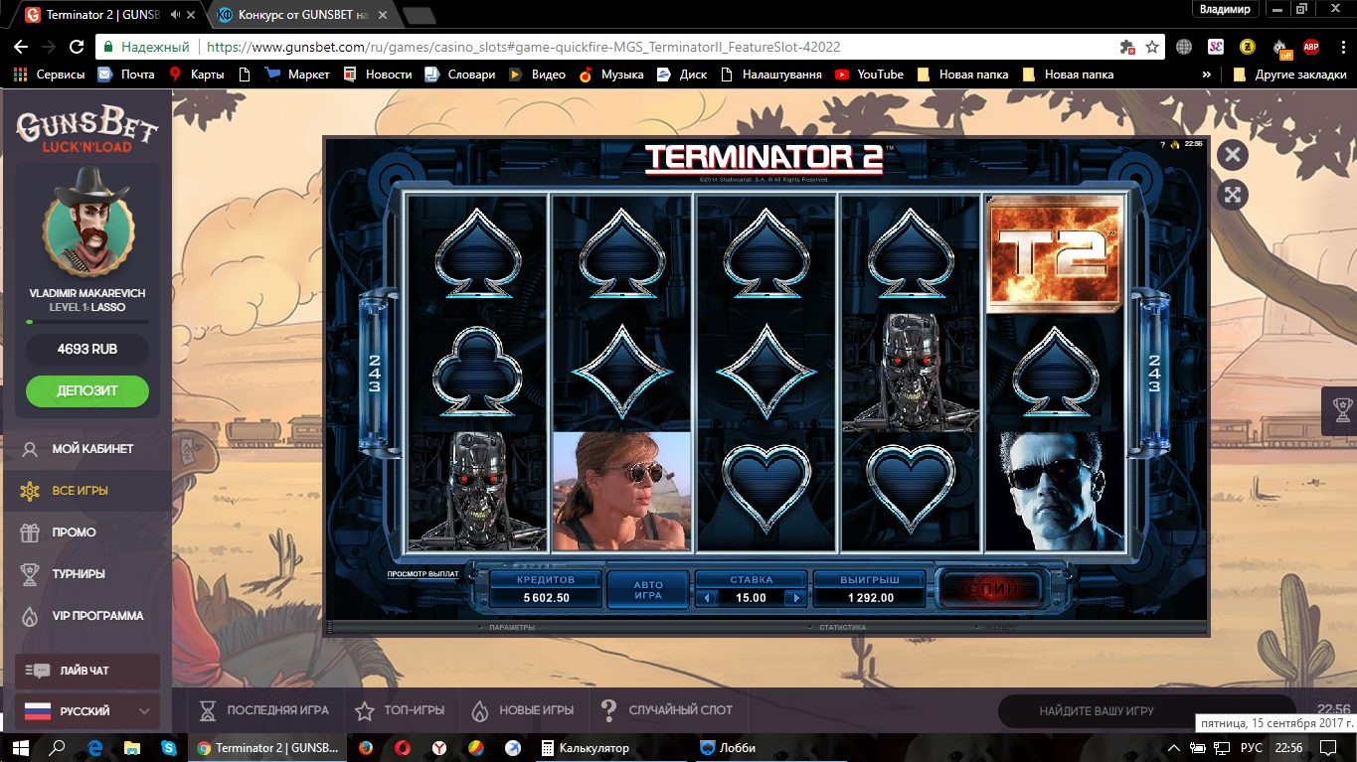The image size is (1357, 762).
Task: Click the T2 scatter symbol on reel five
Action: (1055, 254)
